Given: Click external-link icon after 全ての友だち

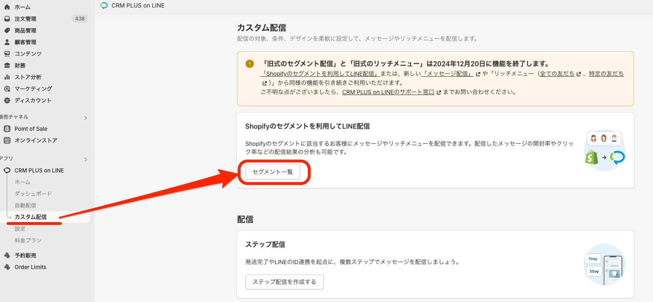Looking at the screenshot, I should click(579, 74).
